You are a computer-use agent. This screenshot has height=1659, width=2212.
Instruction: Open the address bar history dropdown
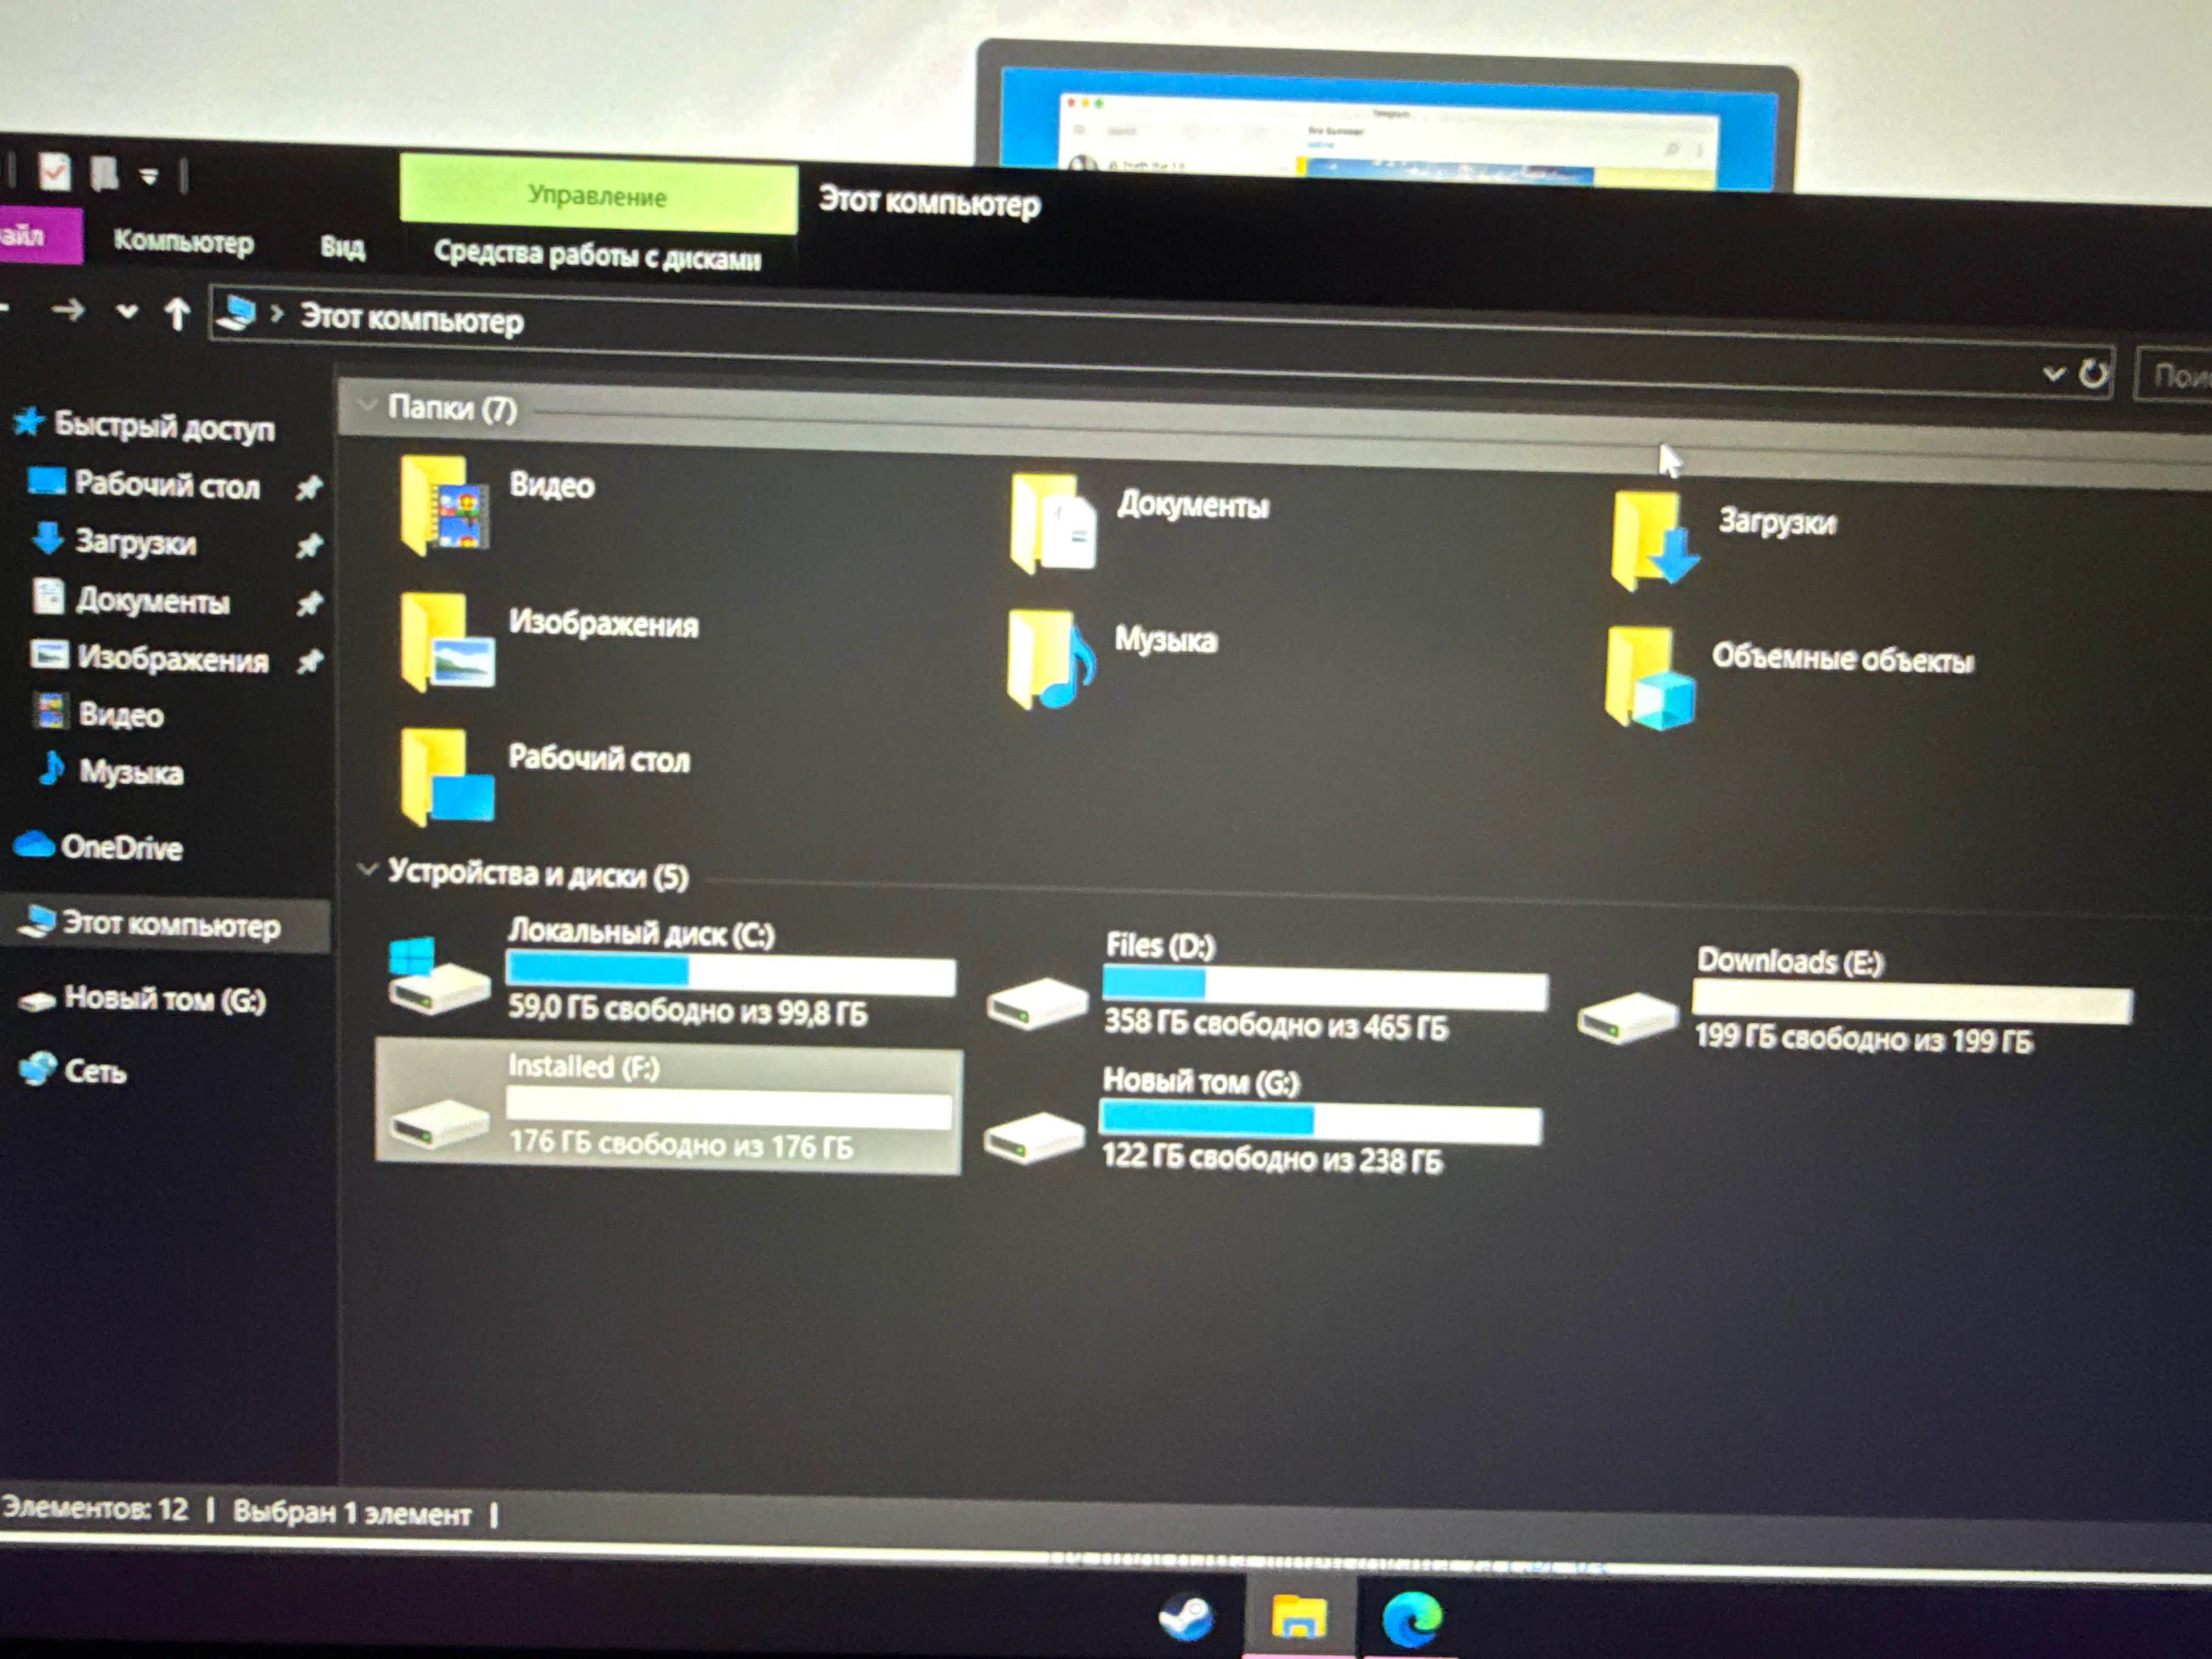pos(2053,374)
